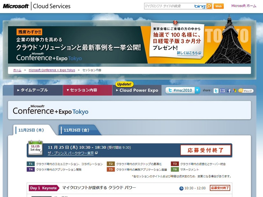Click the Conference+Expo Tokyo banner logo
The height and width of the screenshot is (197, 263).
coord(49,57)
